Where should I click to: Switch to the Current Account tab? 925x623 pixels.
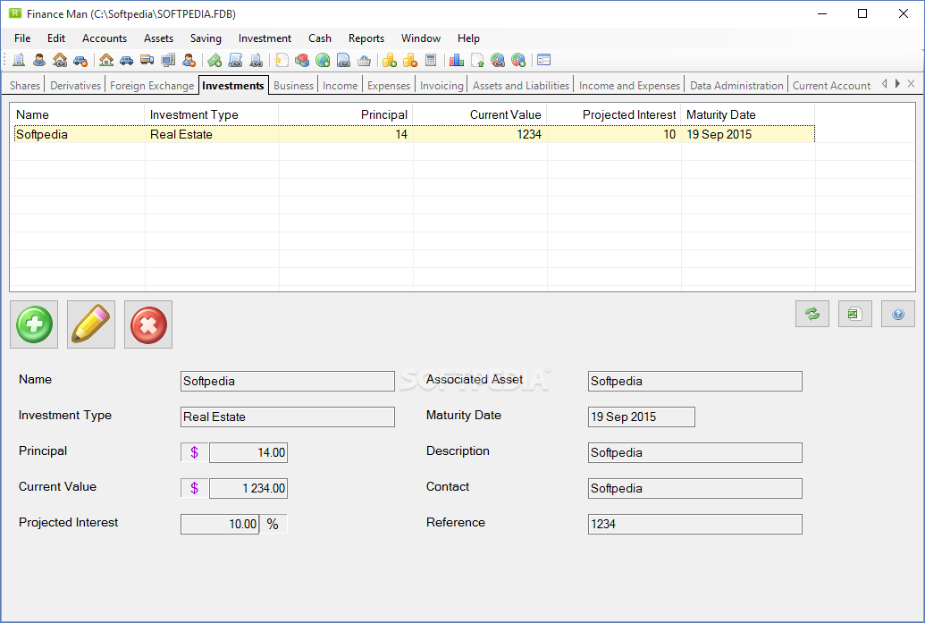click(831, 86)
